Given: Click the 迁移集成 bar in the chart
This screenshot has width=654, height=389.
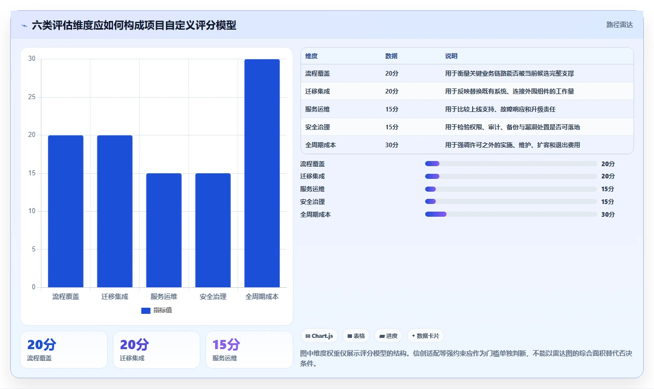Looking at the screenshot, I should [114, 211].
